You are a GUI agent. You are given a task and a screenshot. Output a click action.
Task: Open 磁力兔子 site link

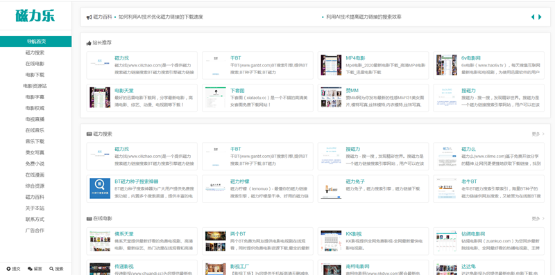click(x=355, y=181)
